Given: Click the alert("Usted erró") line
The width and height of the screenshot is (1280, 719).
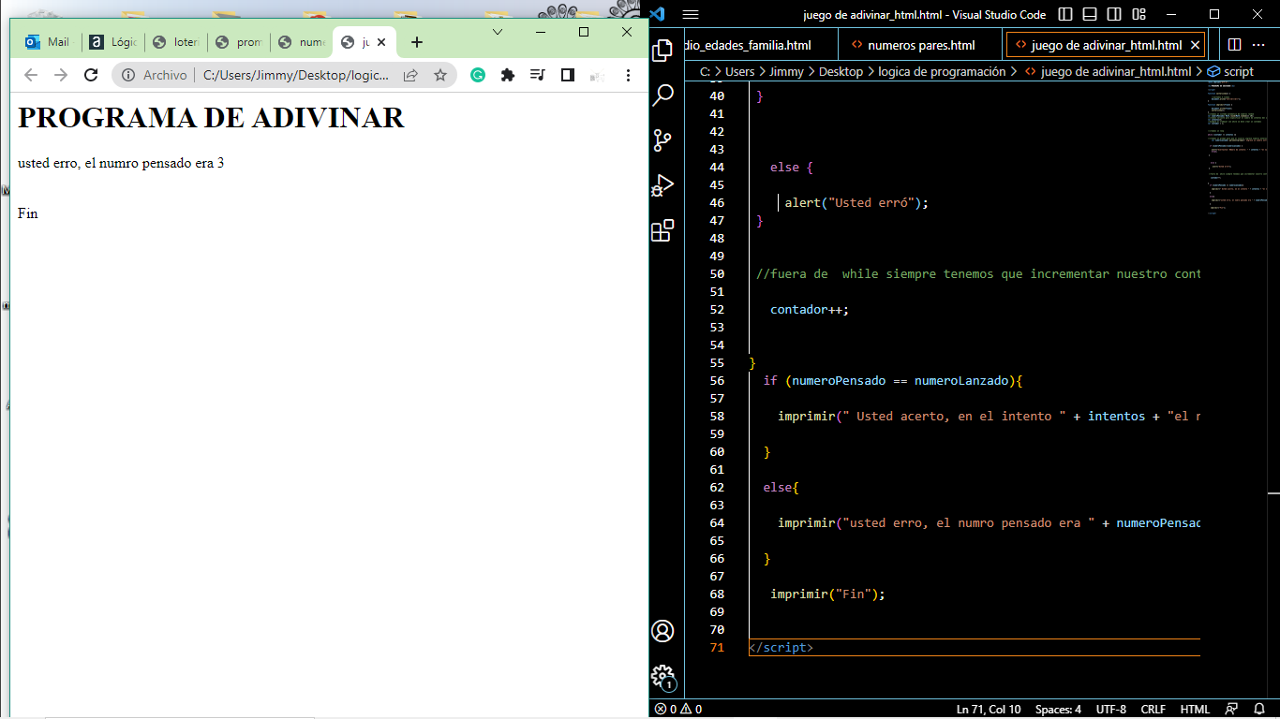Looking at the screenshot, I should coord(856,203).
